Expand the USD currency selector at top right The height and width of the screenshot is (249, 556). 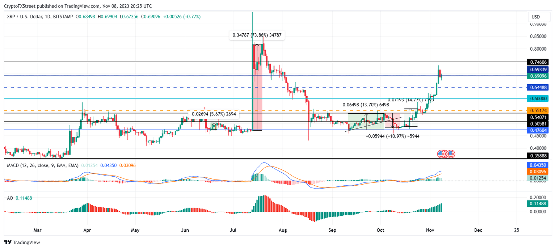539,17
